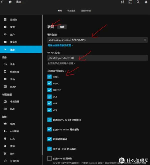Image resolution: width=150 pixels, height=165 pixels.
Task: Click the VA API 设备 input field
Action: click(97, 58)
